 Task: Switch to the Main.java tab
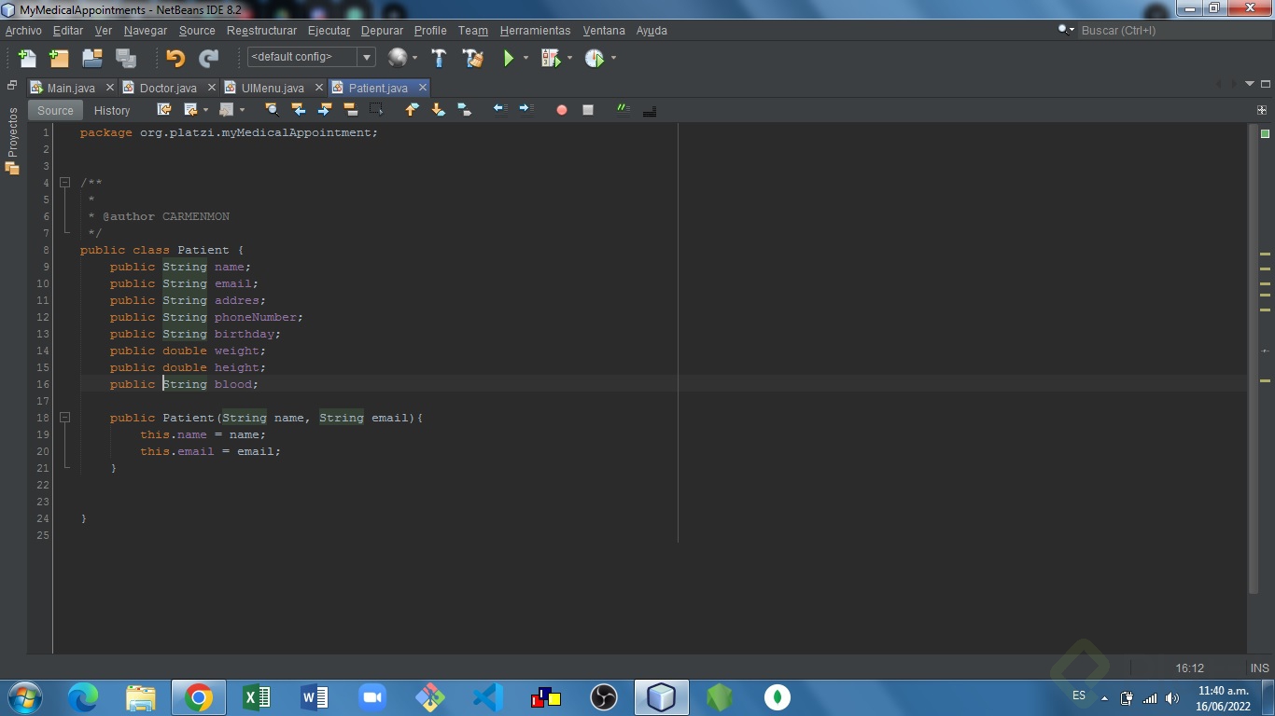click(71, 88)
